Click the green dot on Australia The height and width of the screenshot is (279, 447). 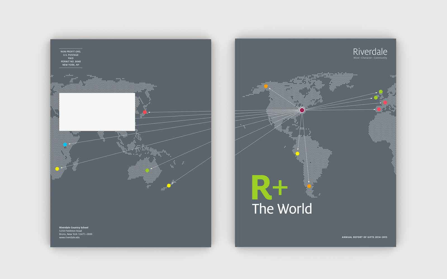pyautogui.click(x=147, y=170)
